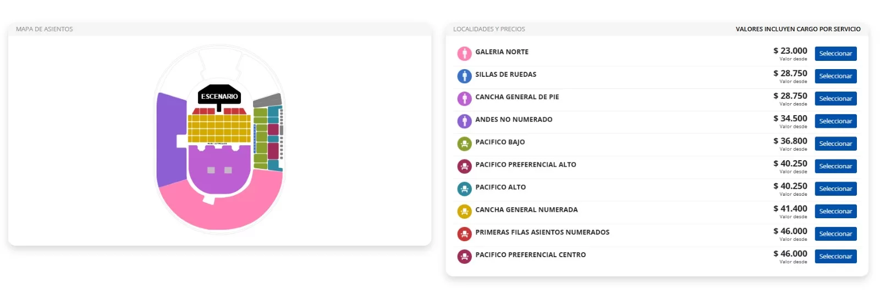Click the Pacifico Bajo section name
The height and width of the screenshot is (295, 880).
click(499, 142)
